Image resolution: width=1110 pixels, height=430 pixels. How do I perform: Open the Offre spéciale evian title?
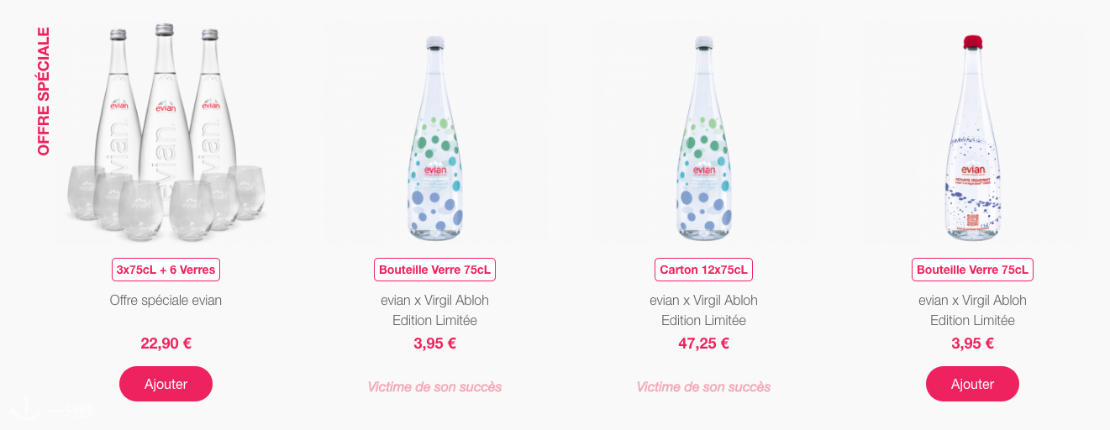[166, 300]
